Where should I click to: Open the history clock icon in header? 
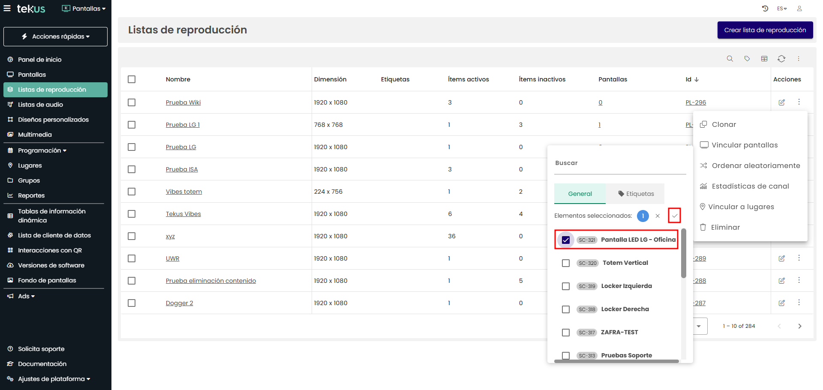765,9
